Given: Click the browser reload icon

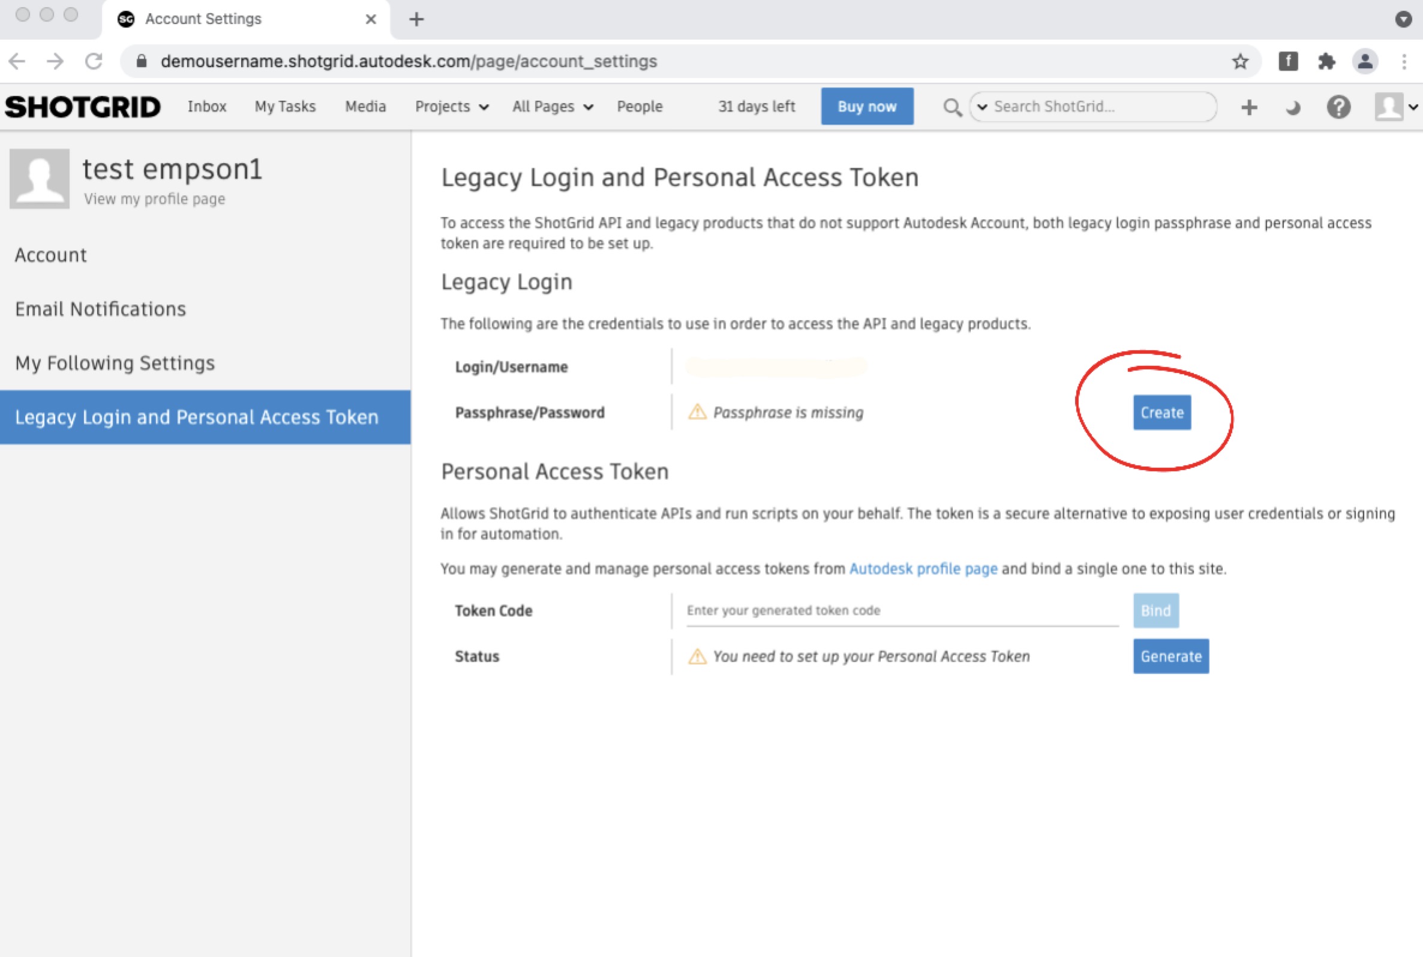Looking at the screenshot, I should pyautogui.click(x=94, y=61).
